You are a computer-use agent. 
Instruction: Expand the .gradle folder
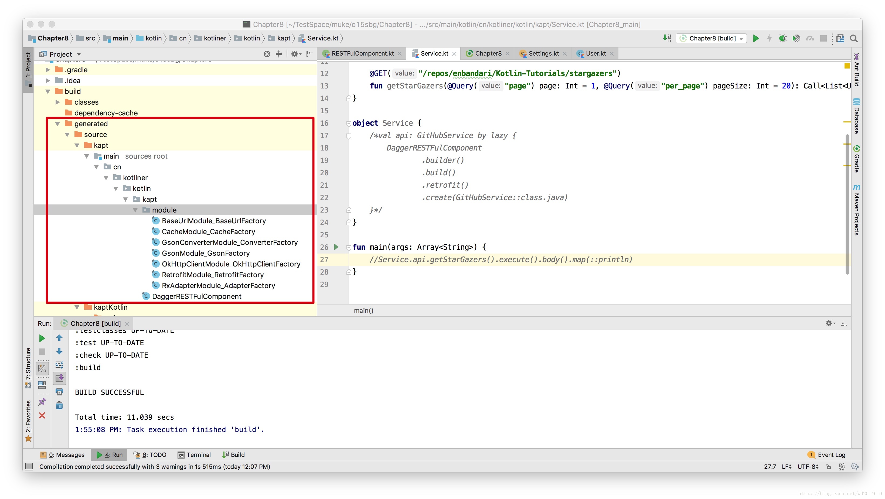[48, 70]
